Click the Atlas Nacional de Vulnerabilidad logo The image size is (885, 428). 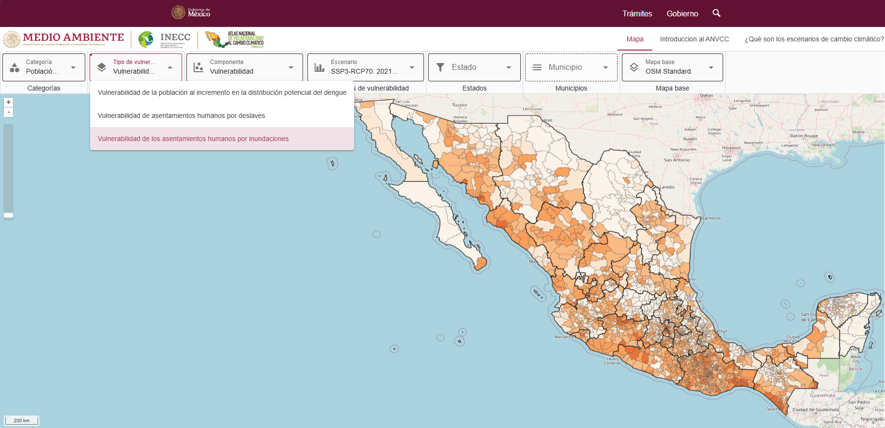click(x=235, y=39)
